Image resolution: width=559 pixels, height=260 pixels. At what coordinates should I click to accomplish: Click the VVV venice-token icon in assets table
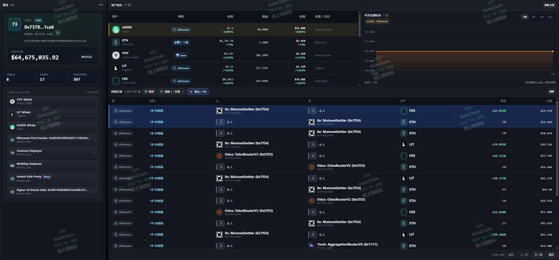click(x=116, y=55)
